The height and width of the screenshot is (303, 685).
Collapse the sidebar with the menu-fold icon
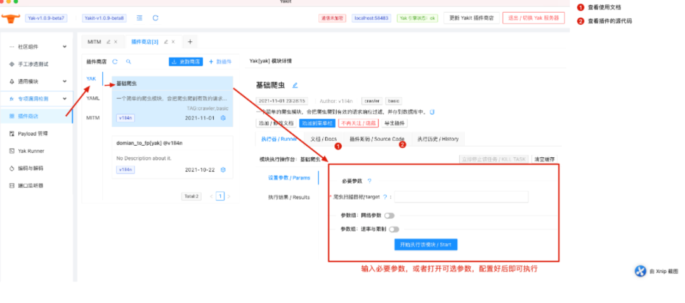140,18
